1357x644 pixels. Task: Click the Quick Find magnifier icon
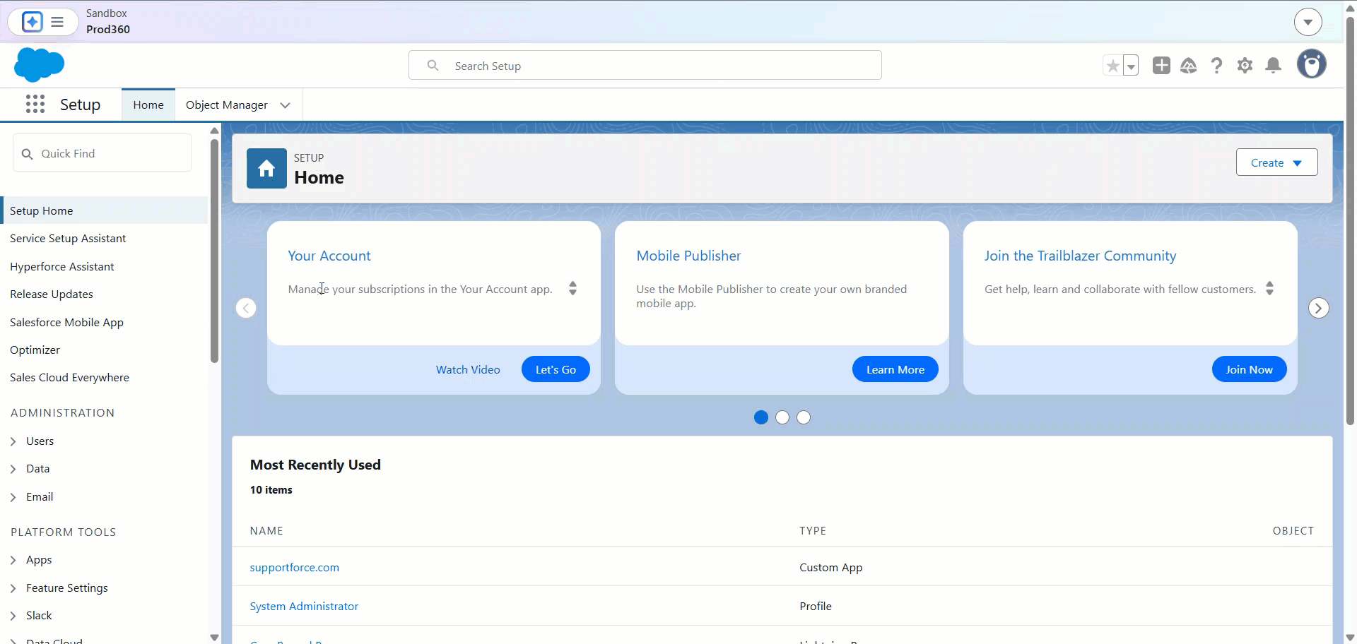point(28,154)
